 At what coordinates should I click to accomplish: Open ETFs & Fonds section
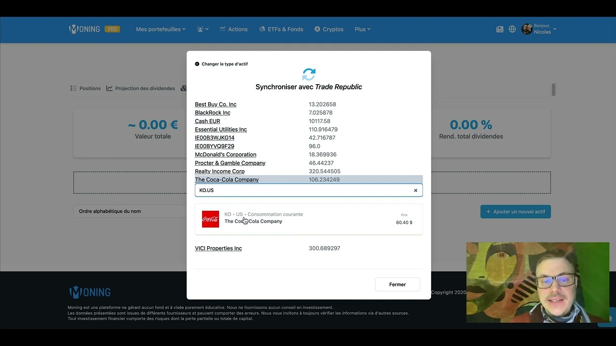click(x=281, y=29)
